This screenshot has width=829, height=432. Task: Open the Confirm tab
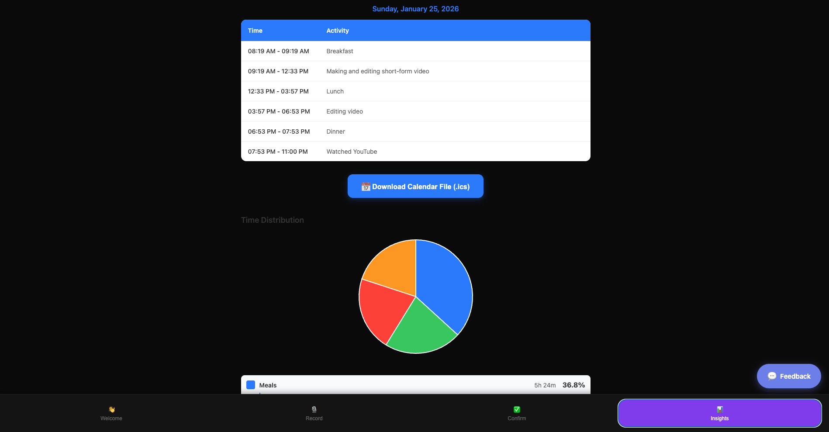(516, 413)
